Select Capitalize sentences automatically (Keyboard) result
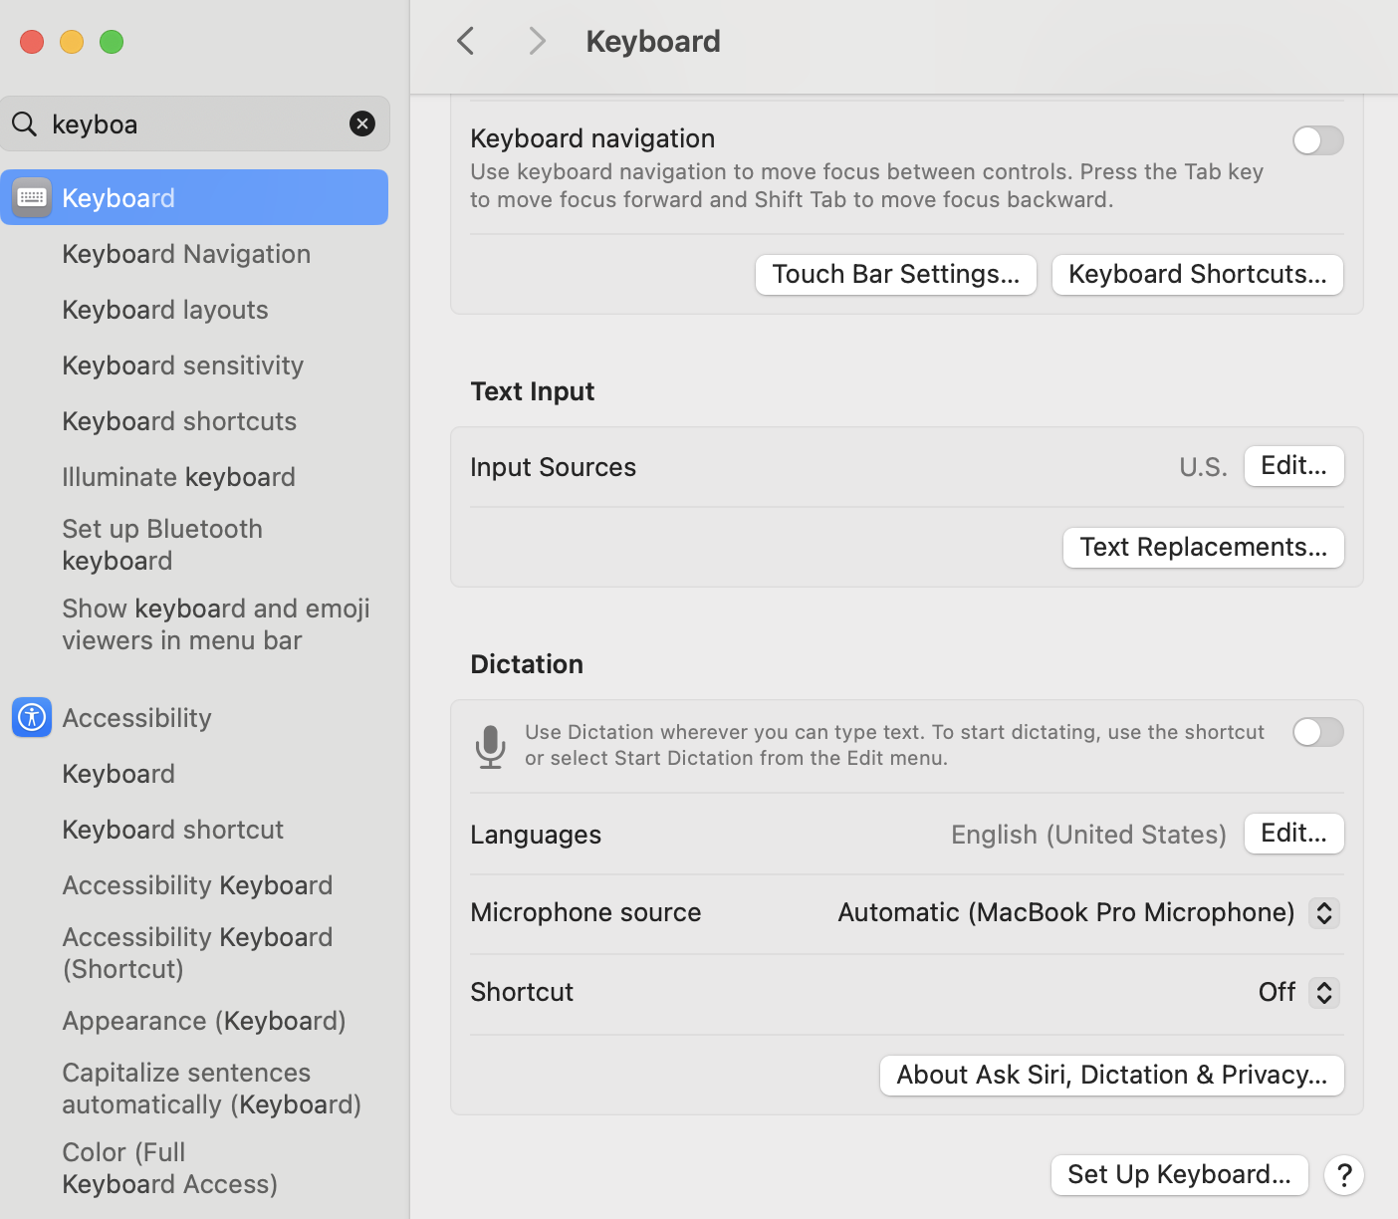1398x1219 pixels. pyautogui.click(x=212, y=1089)
